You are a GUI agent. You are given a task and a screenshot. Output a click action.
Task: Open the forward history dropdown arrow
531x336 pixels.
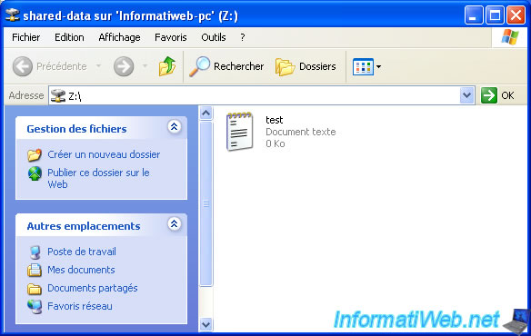click(145, 66)
